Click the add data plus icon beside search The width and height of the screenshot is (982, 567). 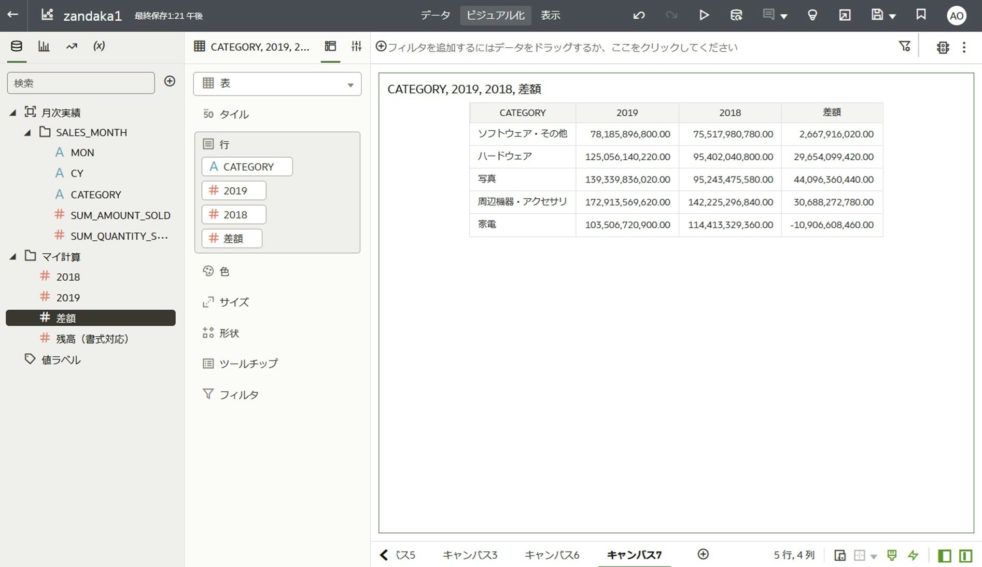pos(170,81)
